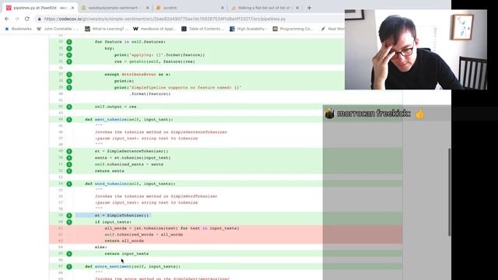Switch to the scratch tab
This screenshot has width=498, height=280.
pos(189,8)
